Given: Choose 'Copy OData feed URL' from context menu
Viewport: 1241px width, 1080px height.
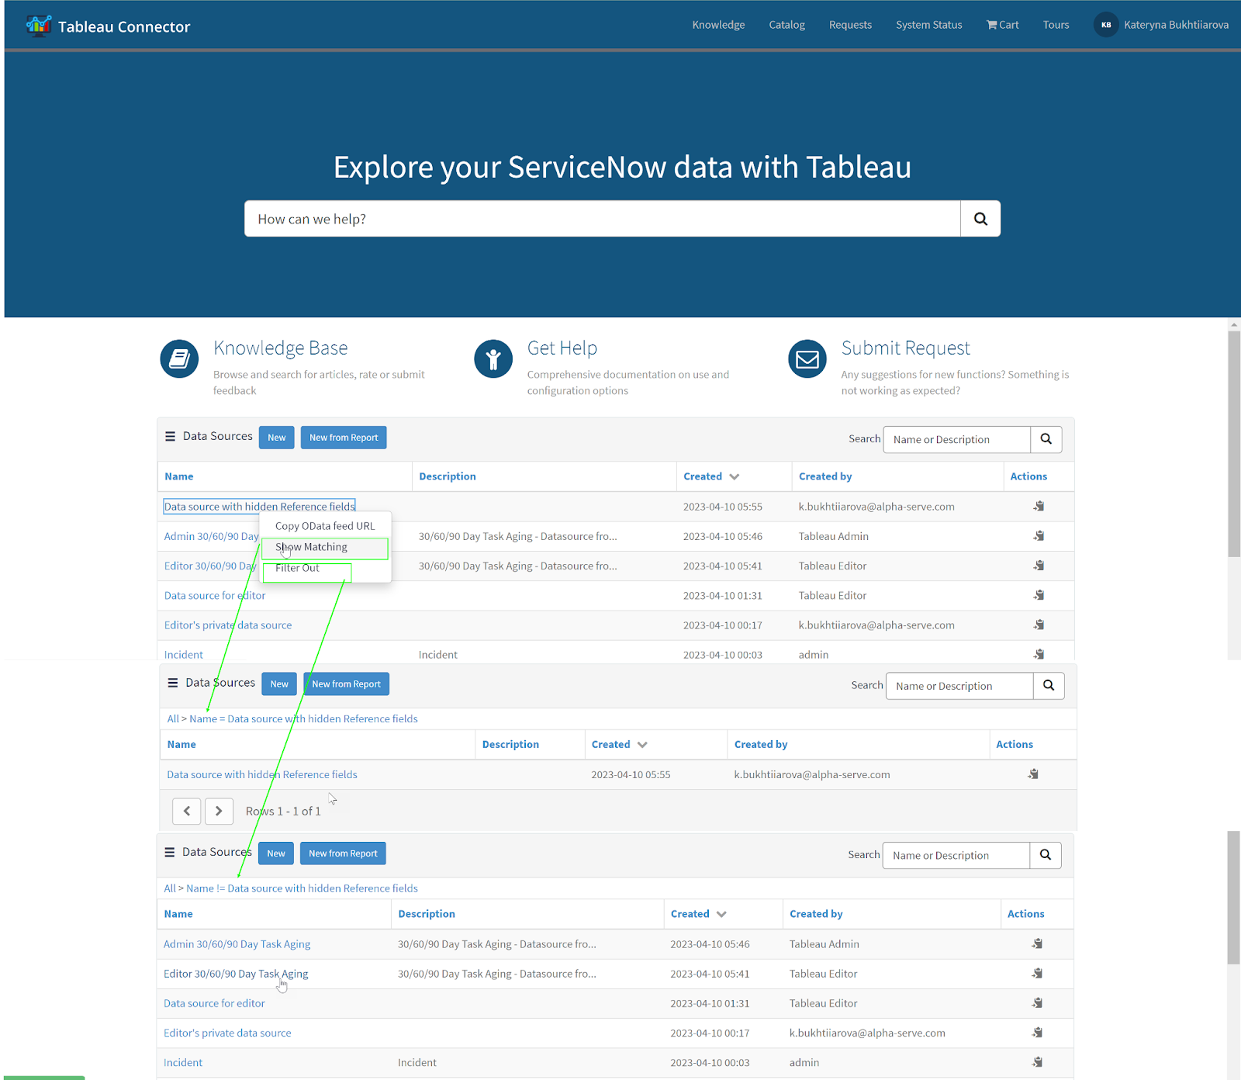Looking at the screenshot, I should click(325, 526).
